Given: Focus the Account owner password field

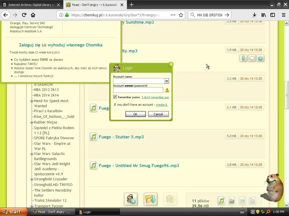Looking at the screenshot, I should 138,90.
